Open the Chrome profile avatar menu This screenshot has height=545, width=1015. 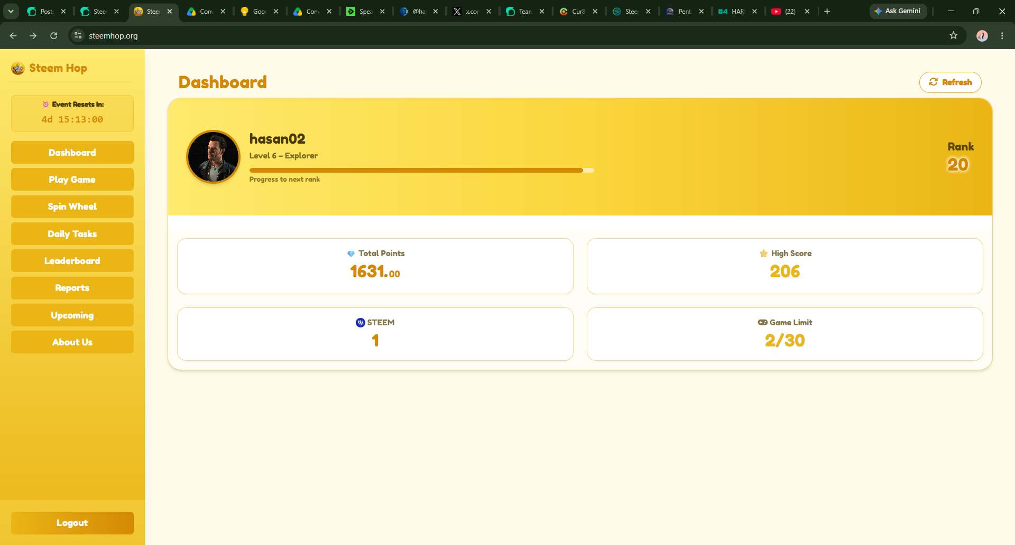pos(982,35)
